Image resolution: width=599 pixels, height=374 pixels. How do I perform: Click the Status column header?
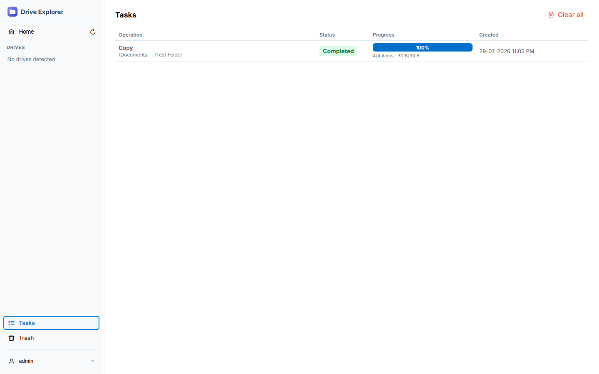[x=327, y=35]
